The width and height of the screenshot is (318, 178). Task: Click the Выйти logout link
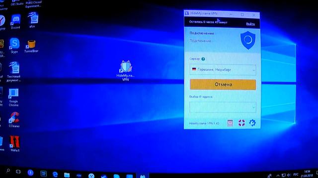(250, 24)
